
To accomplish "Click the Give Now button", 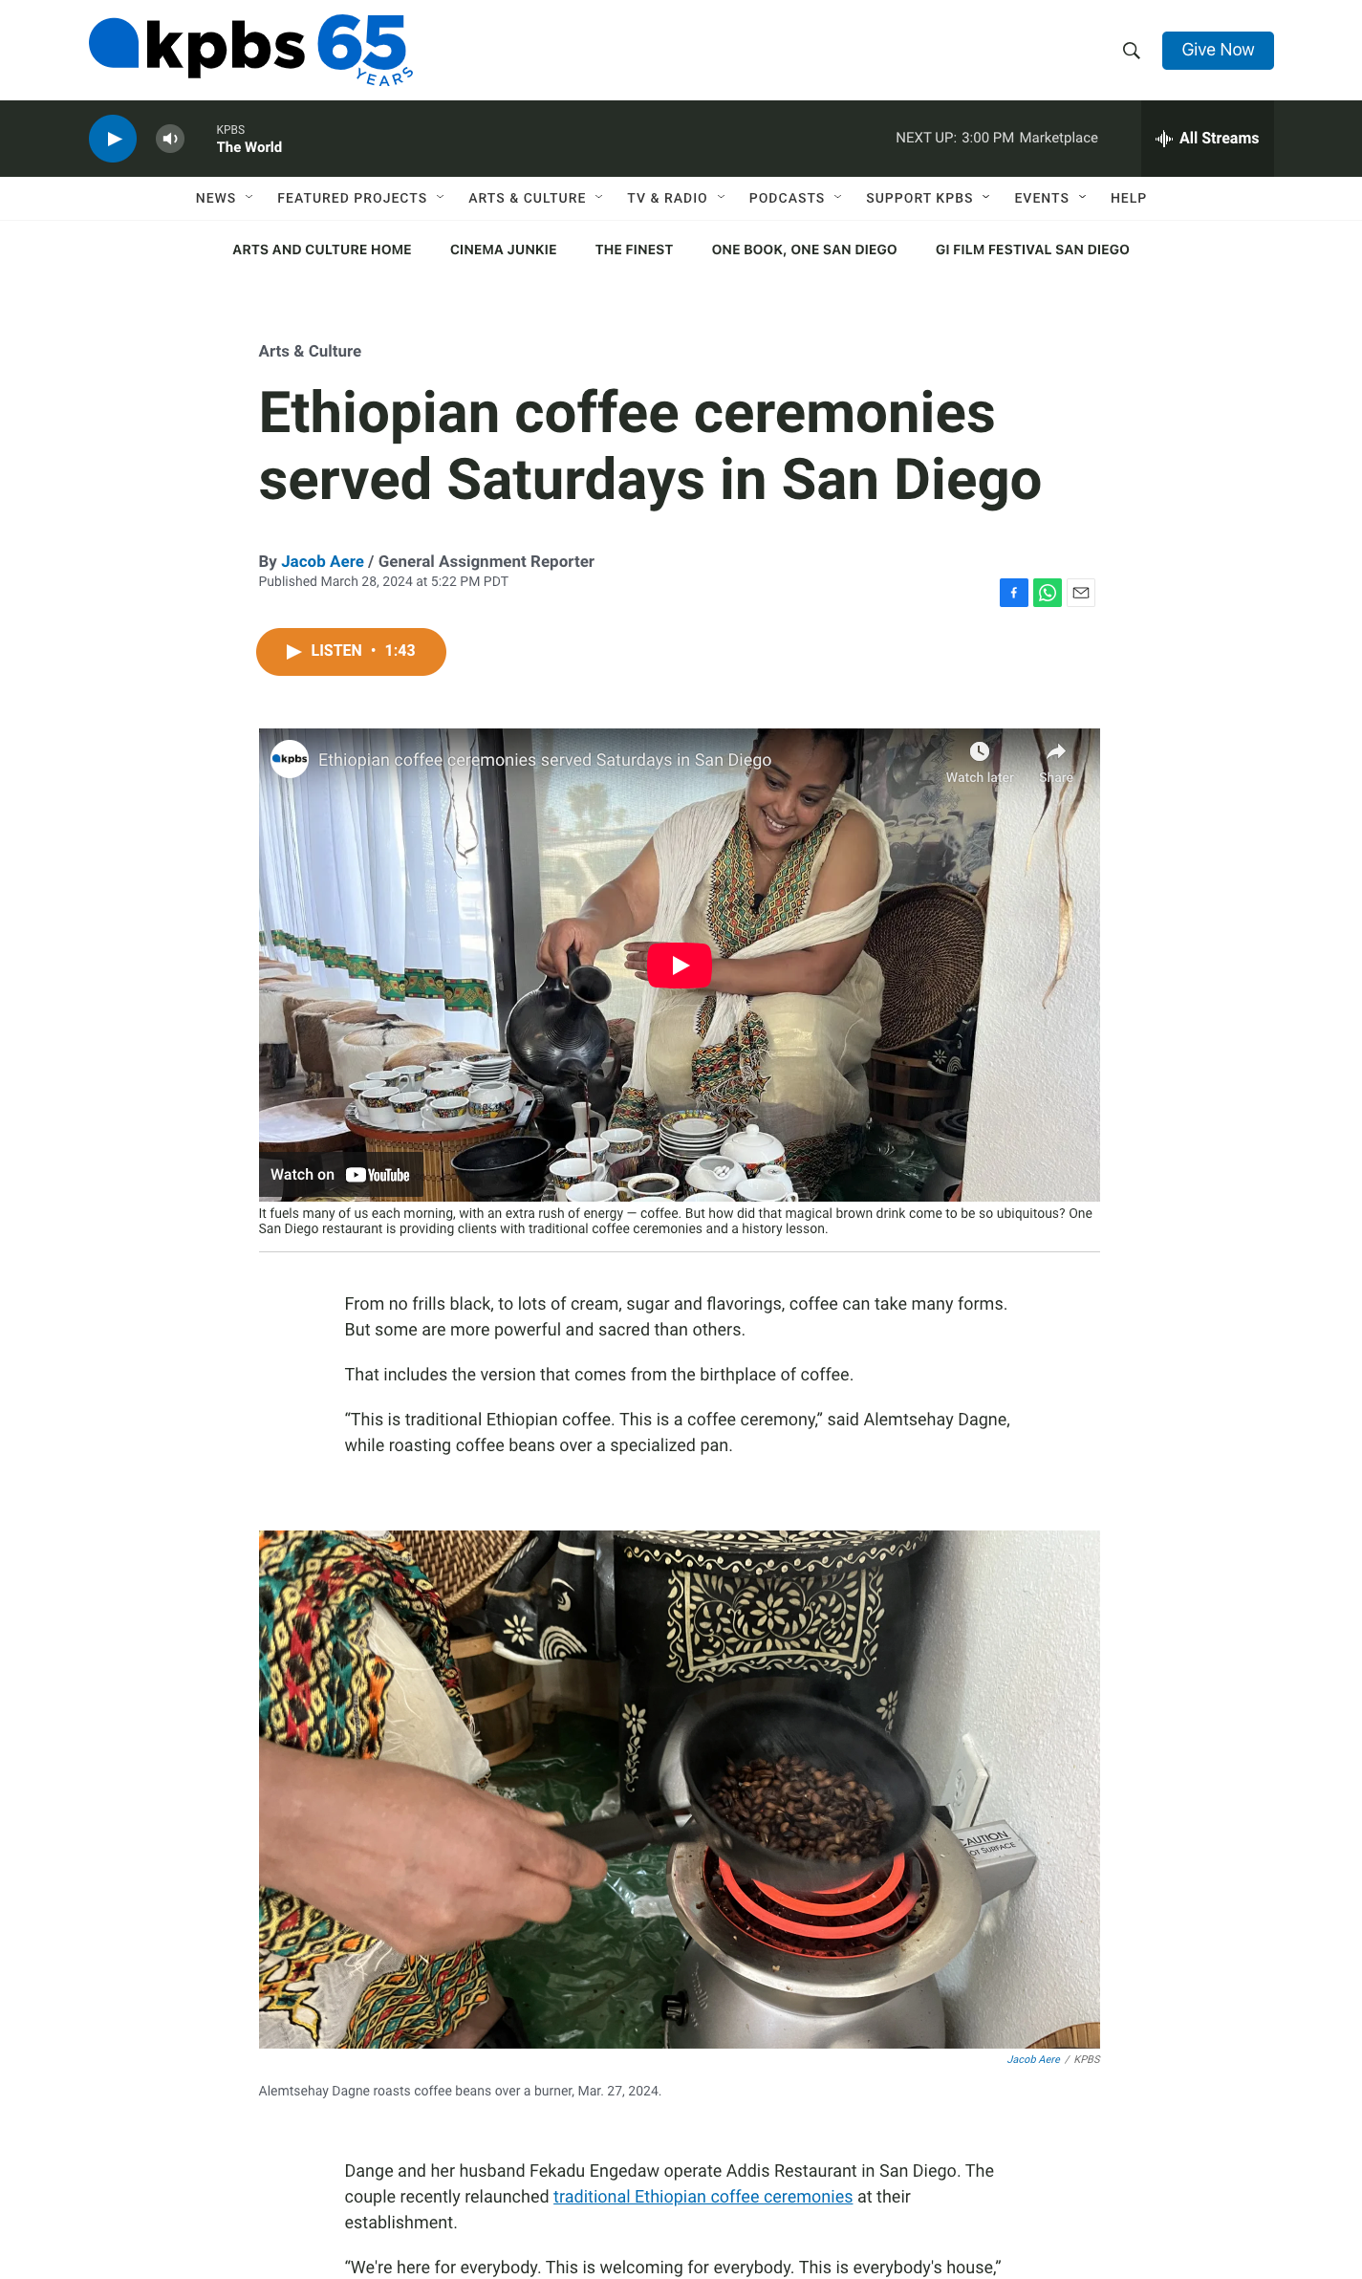I will point(1218,51).
